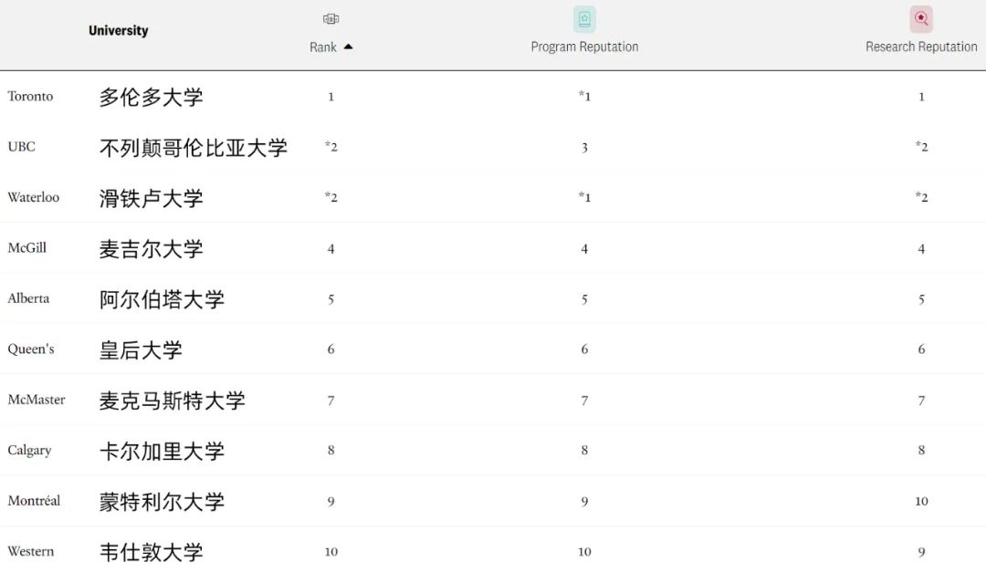Click the pink magnifier icon above Research Reputation

coord(920,18)
